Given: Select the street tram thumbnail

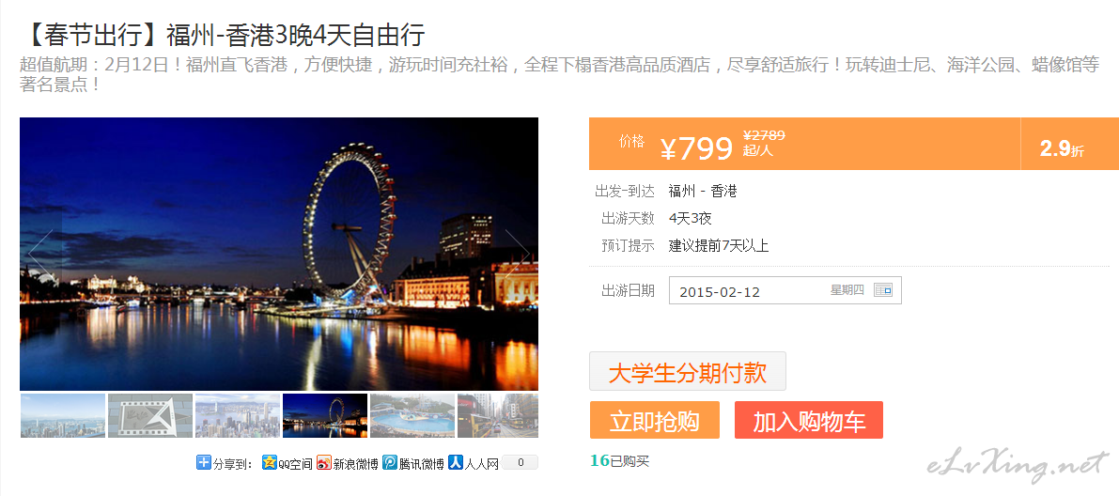Looking at the screenshot, I should coord(498,415).
